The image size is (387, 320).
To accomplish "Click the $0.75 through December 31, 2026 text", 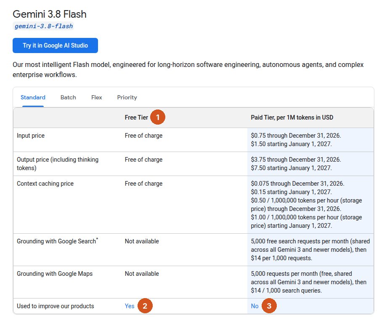I will [296, 136].
